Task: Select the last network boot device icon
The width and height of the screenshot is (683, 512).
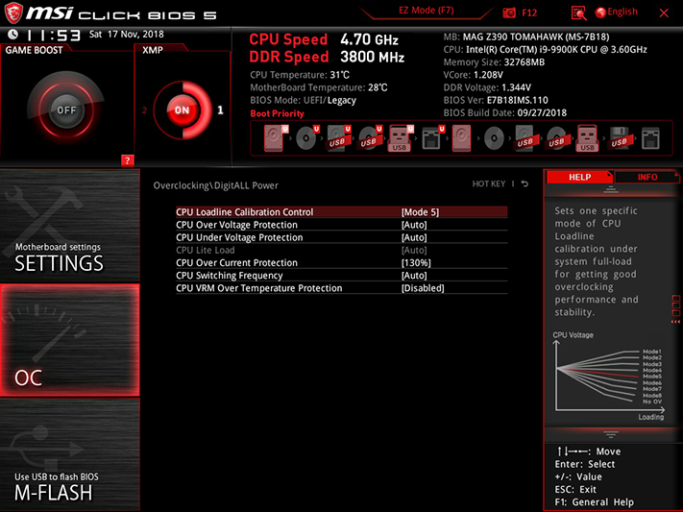Action: pyautogui.click(x=650, y=138)
